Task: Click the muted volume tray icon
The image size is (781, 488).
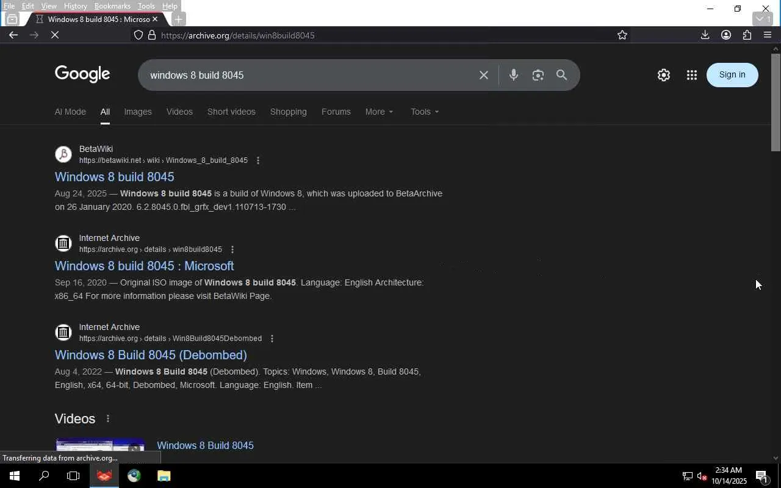Action: click(702, 476)
